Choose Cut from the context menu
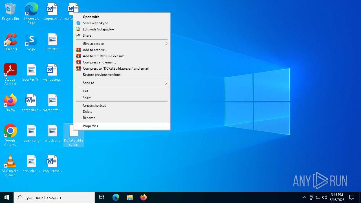The width and height of the screenshot is (361, 203). 122,91
